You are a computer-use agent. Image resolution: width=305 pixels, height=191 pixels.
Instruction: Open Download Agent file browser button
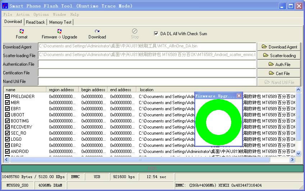pyautogui.click(x=279, y=47)
